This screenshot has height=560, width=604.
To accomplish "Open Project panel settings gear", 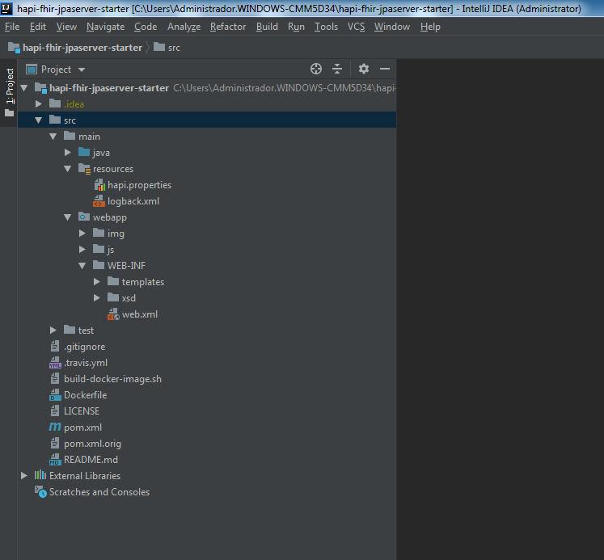I will click(x=364, y=69).
